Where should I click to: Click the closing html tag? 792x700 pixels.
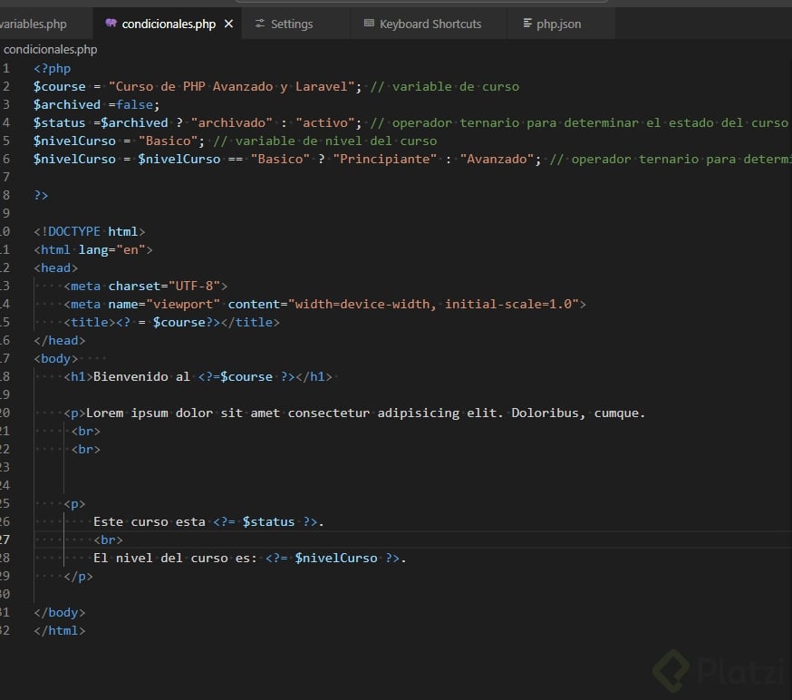click(60, 630)
